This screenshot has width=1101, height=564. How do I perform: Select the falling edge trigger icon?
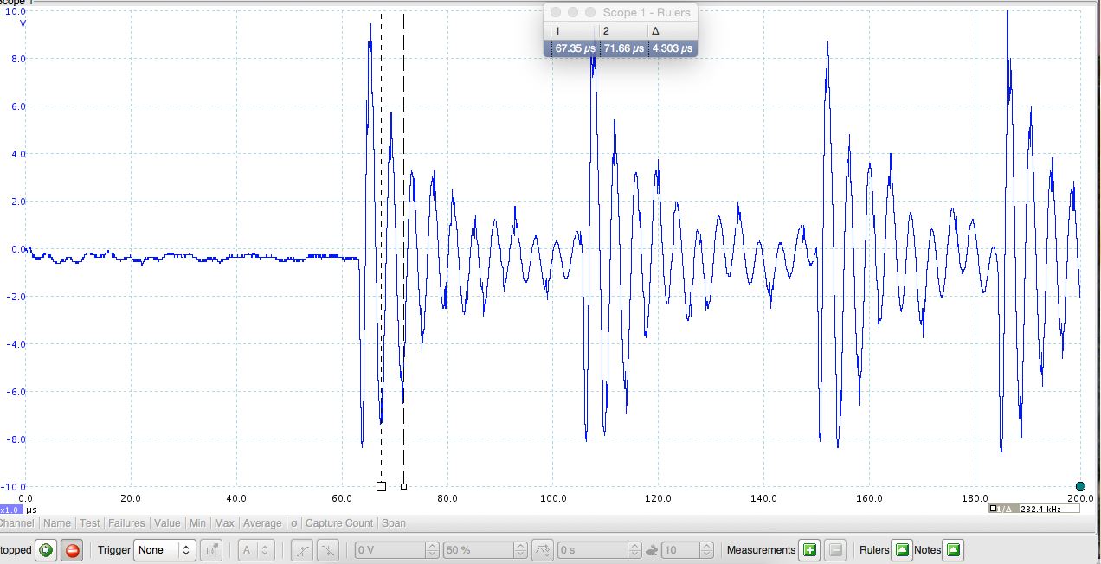[329, 550]
